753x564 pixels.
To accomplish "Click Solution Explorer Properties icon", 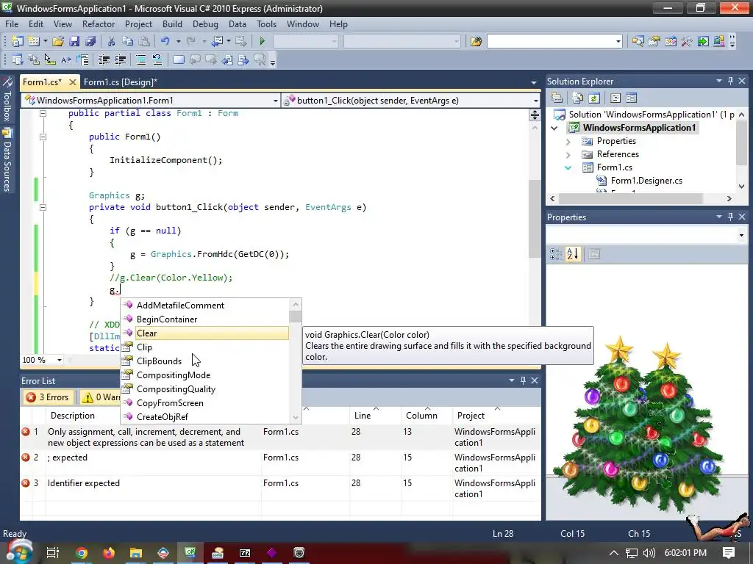I will point(557,98).
